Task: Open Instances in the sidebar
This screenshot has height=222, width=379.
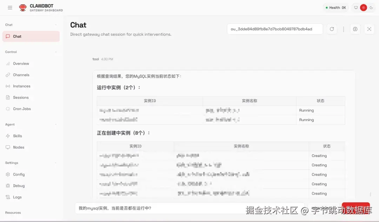Action: click(x=31, y=86)
